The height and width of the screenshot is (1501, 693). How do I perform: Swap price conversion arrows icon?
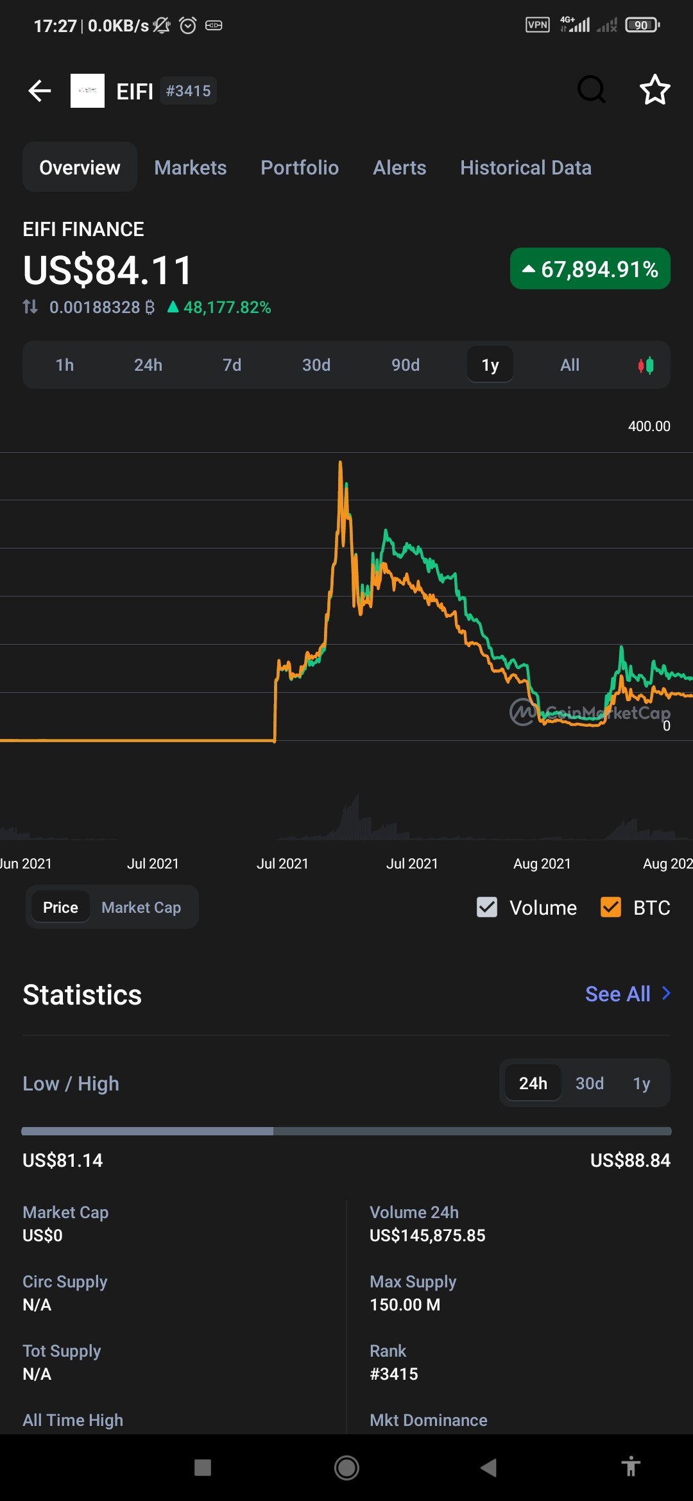(x=30, y=307)
